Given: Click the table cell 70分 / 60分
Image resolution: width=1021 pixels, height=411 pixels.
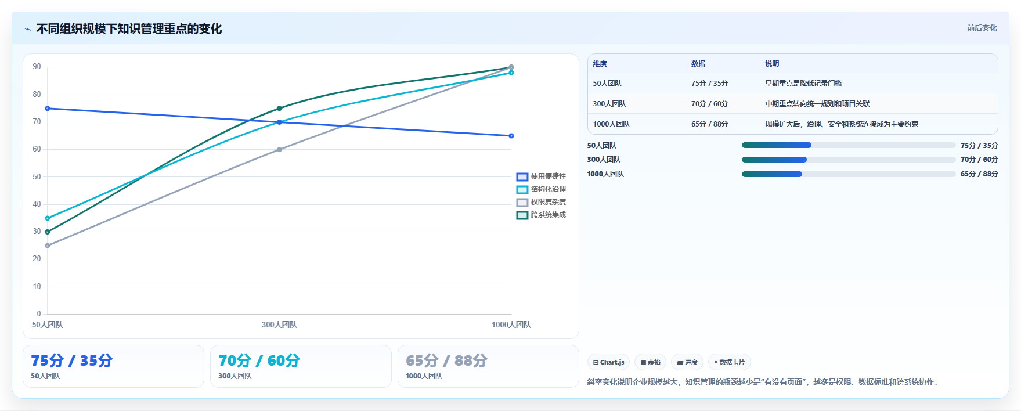Looking at the screenshot, I should pyautogui.click(x=709, y=104).
